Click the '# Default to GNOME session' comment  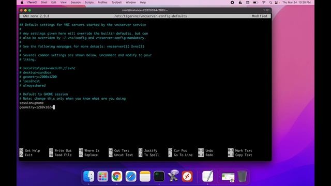pyautogui.click(x=43, y=94)
